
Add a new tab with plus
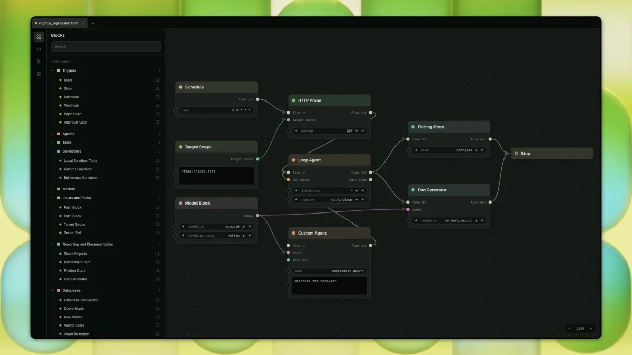coord(93,23)
